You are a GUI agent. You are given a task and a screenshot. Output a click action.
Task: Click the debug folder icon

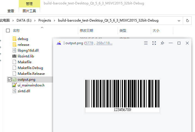(x=14, y=39)
